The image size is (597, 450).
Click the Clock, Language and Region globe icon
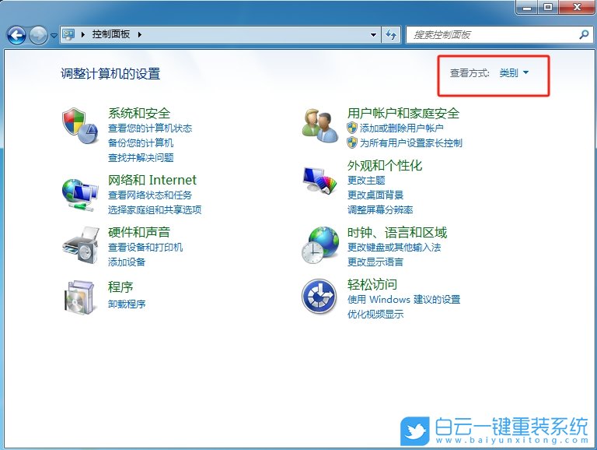pyautogui.click(x=320, y=244)
